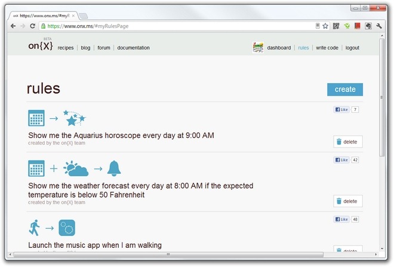This screenshot has width=394, height=267.
Task: Like the weather forecast rule on Facebook
Action: coord(341,160)
